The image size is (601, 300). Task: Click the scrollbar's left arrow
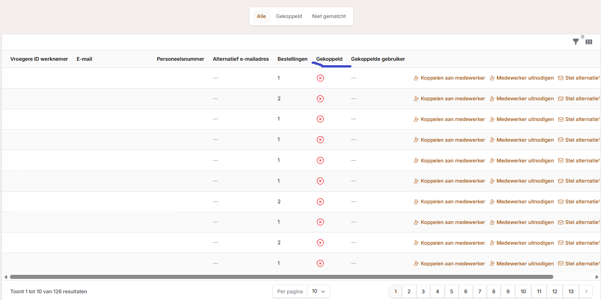point(5,277)
